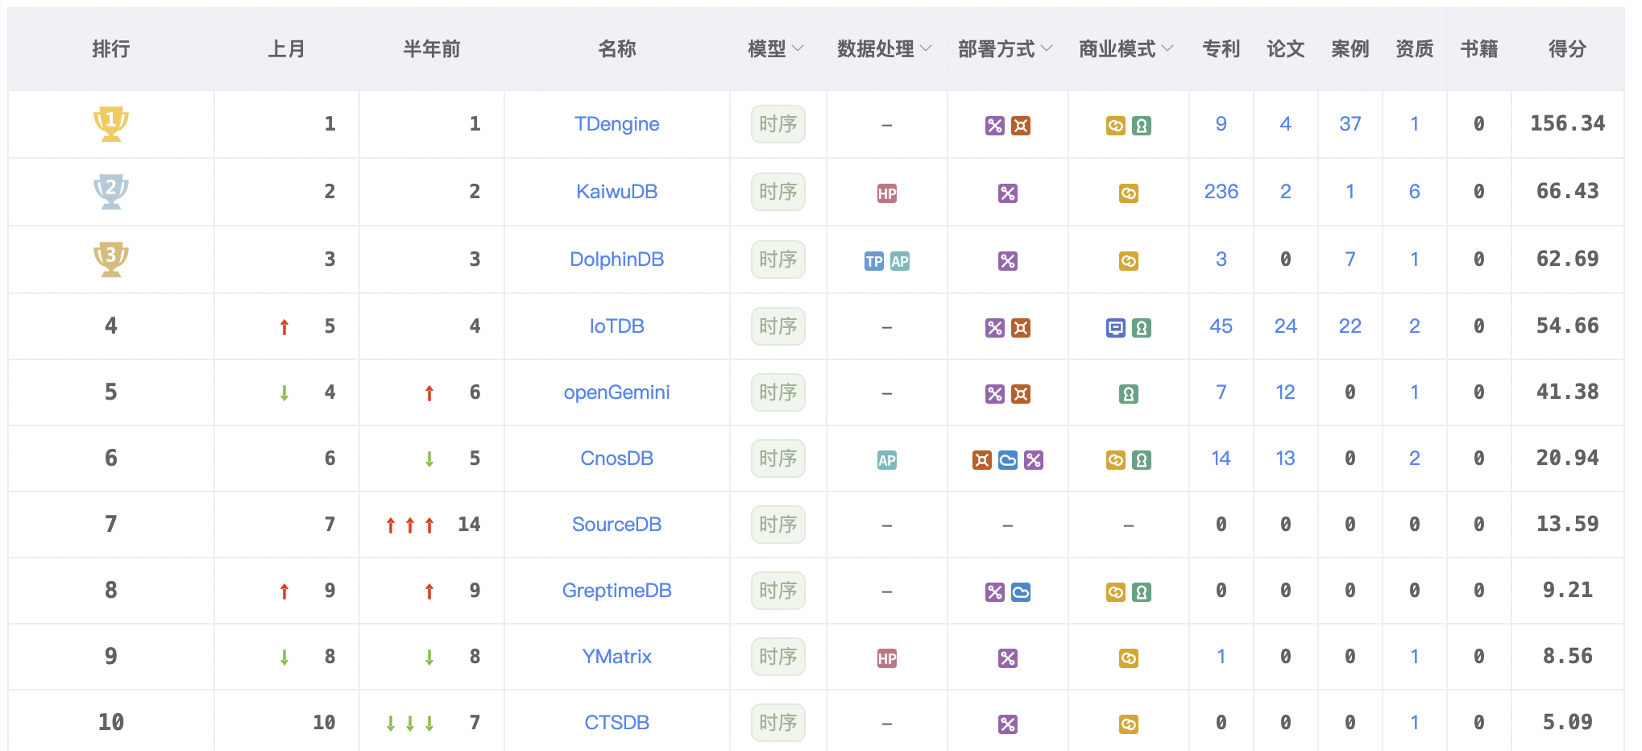Click KaiwuDB's 6 qualifications link
This screenshot has height=751, width=1642.
tap(1415, 192)
